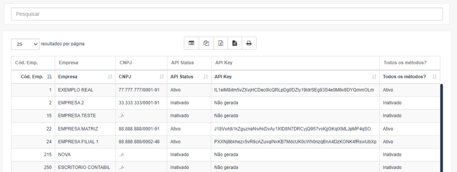The width and height of the screenshot is (457, 172).
Task: Sort the API Status column with its arrows
Action: (x=206, y=77)
